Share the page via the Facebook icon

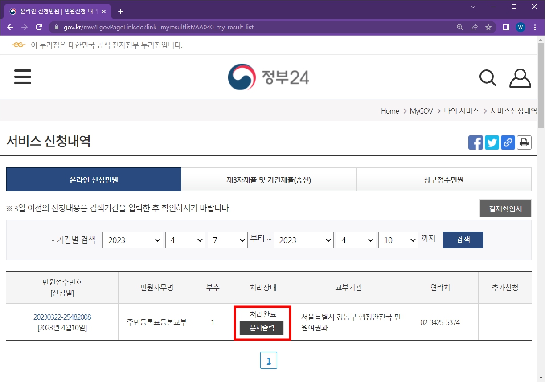(475, 142)
